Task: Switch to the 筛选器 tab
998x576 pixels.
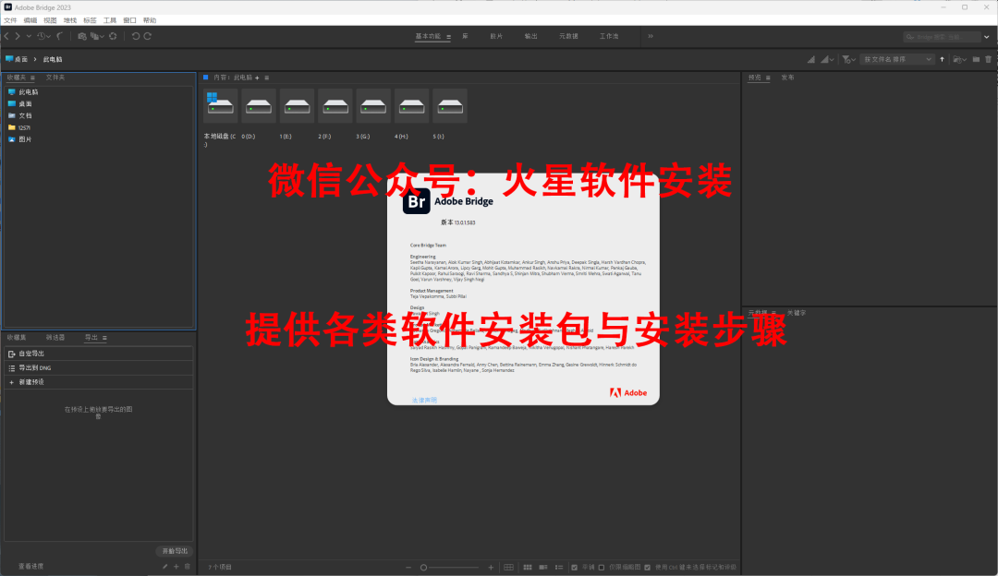Action: pyautogui.click(x=55, y=338)
